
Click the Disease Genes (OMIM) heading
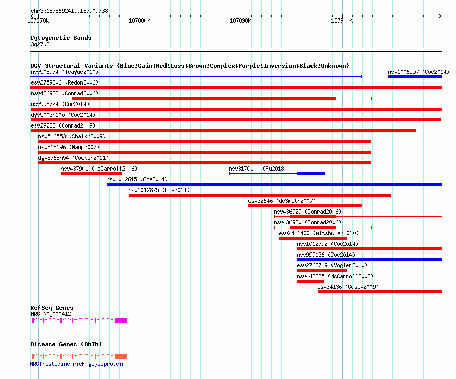(x=66, y=344)
